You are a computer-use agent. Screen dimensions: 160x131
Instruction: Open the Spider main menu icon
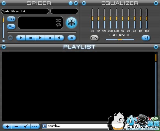(x=4, y=3)
